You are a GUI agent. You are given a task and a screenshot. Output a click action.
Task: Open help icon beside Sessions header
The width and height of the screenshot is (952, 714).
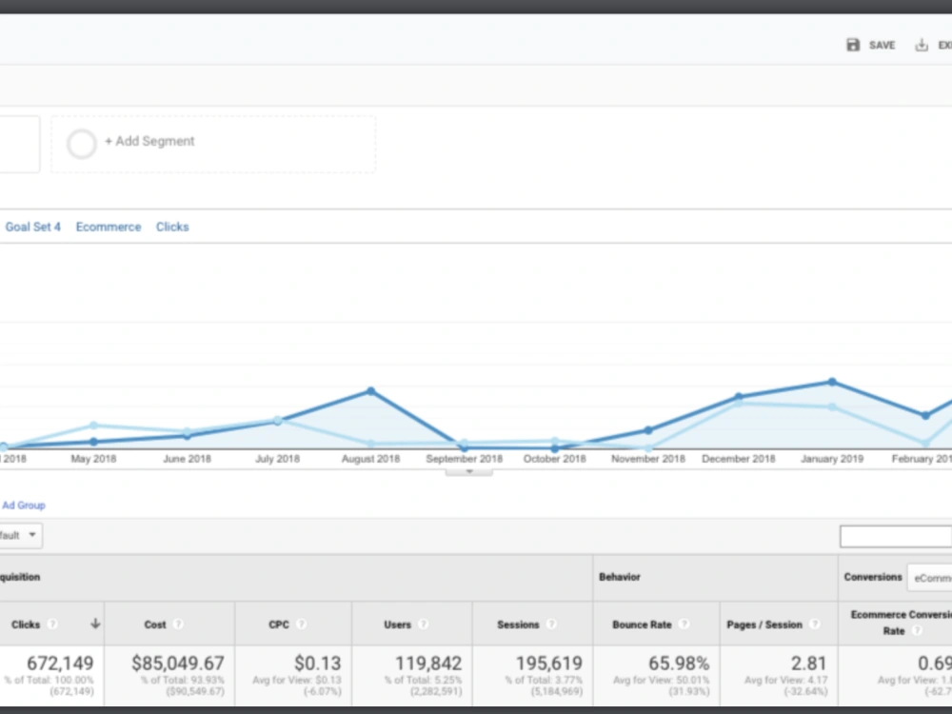[551, 625]
